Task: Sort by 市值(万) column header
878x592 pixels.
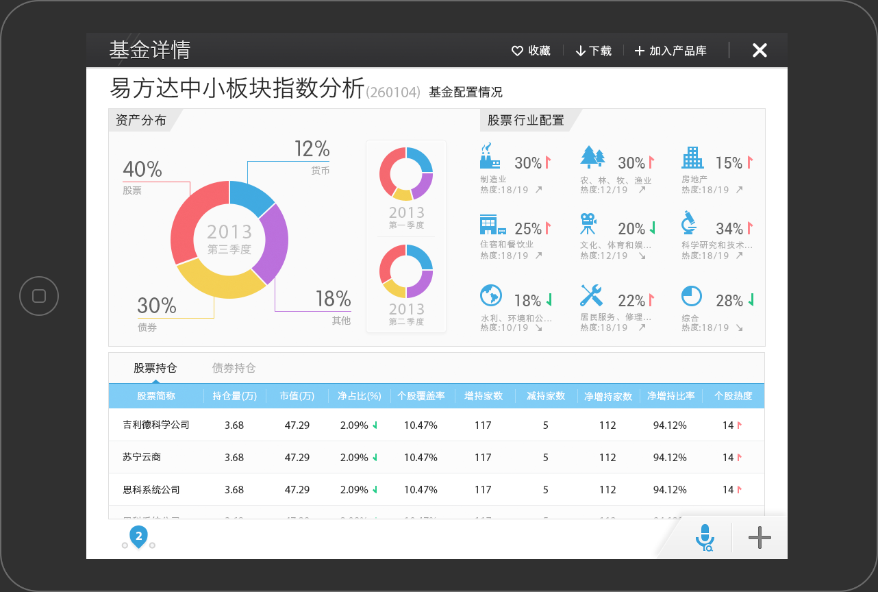Action: 297,396
